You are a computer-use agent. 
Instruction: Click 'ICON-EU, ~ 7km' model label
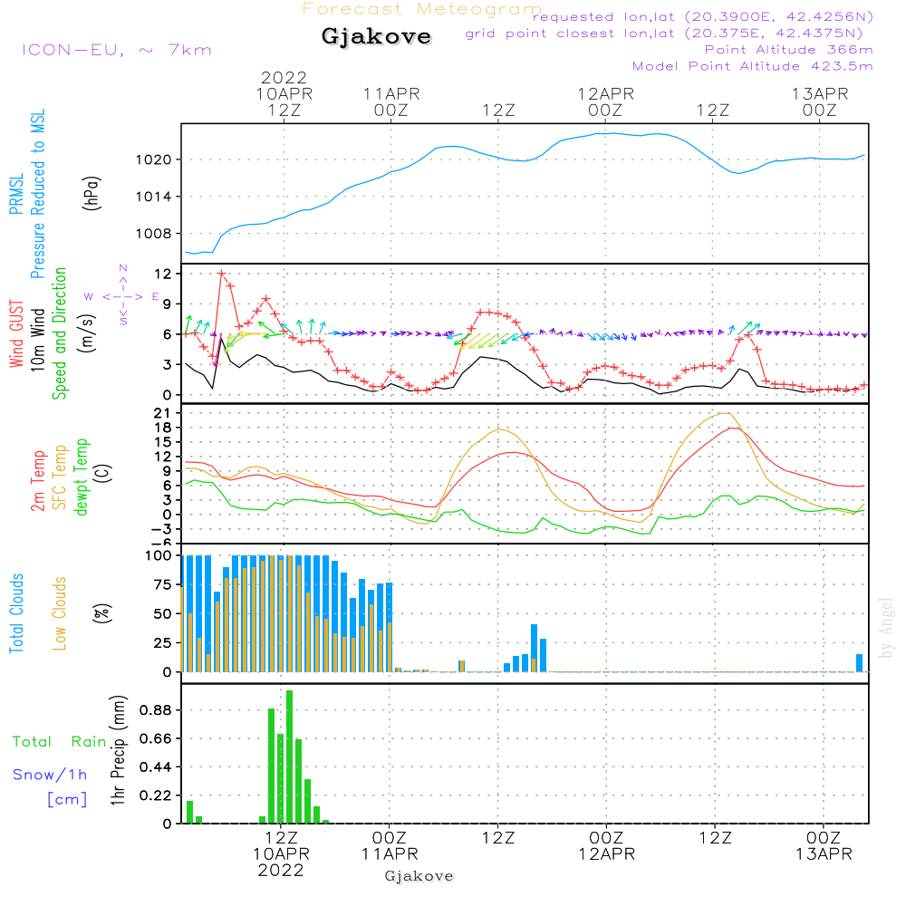pos(117,50)
